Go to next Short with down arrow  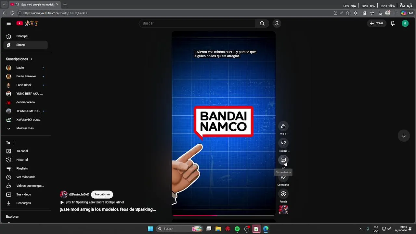click(x=404, y=136)
